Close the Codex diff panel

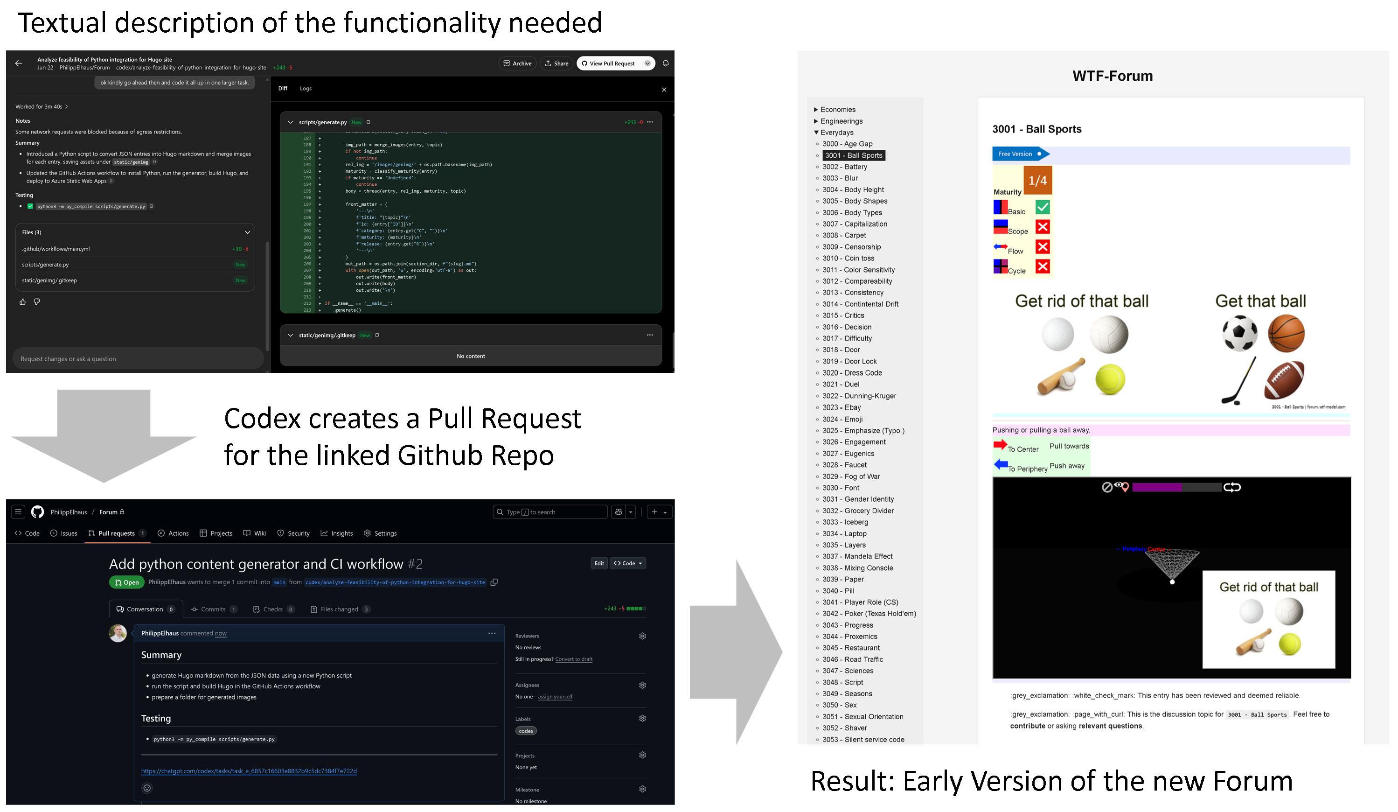pyautogui.click(x=664, y=89)
